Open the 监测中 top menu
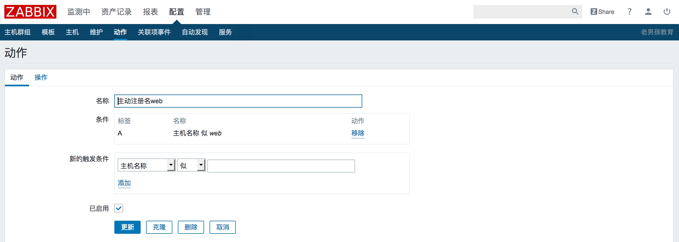Image resolution: width=679 pixels, height=242 pixels. pyautogui.click(x=79, y=12)
